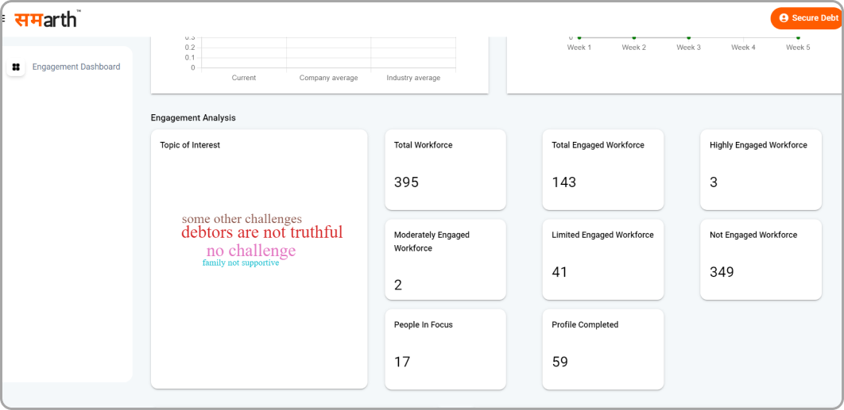Open the hamburger menu beside the logo
844x410 pixels.
point(3,18)
